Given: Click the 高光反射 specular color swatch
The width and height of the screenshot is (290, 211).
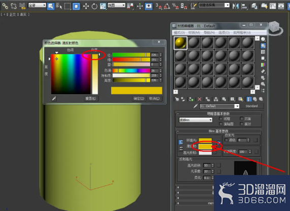Looking at the screenshot, I should point(205,153).
